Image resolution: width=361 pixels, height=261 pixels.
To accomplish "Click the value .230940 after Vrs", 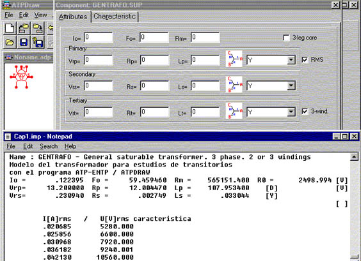I will (70, 196).
